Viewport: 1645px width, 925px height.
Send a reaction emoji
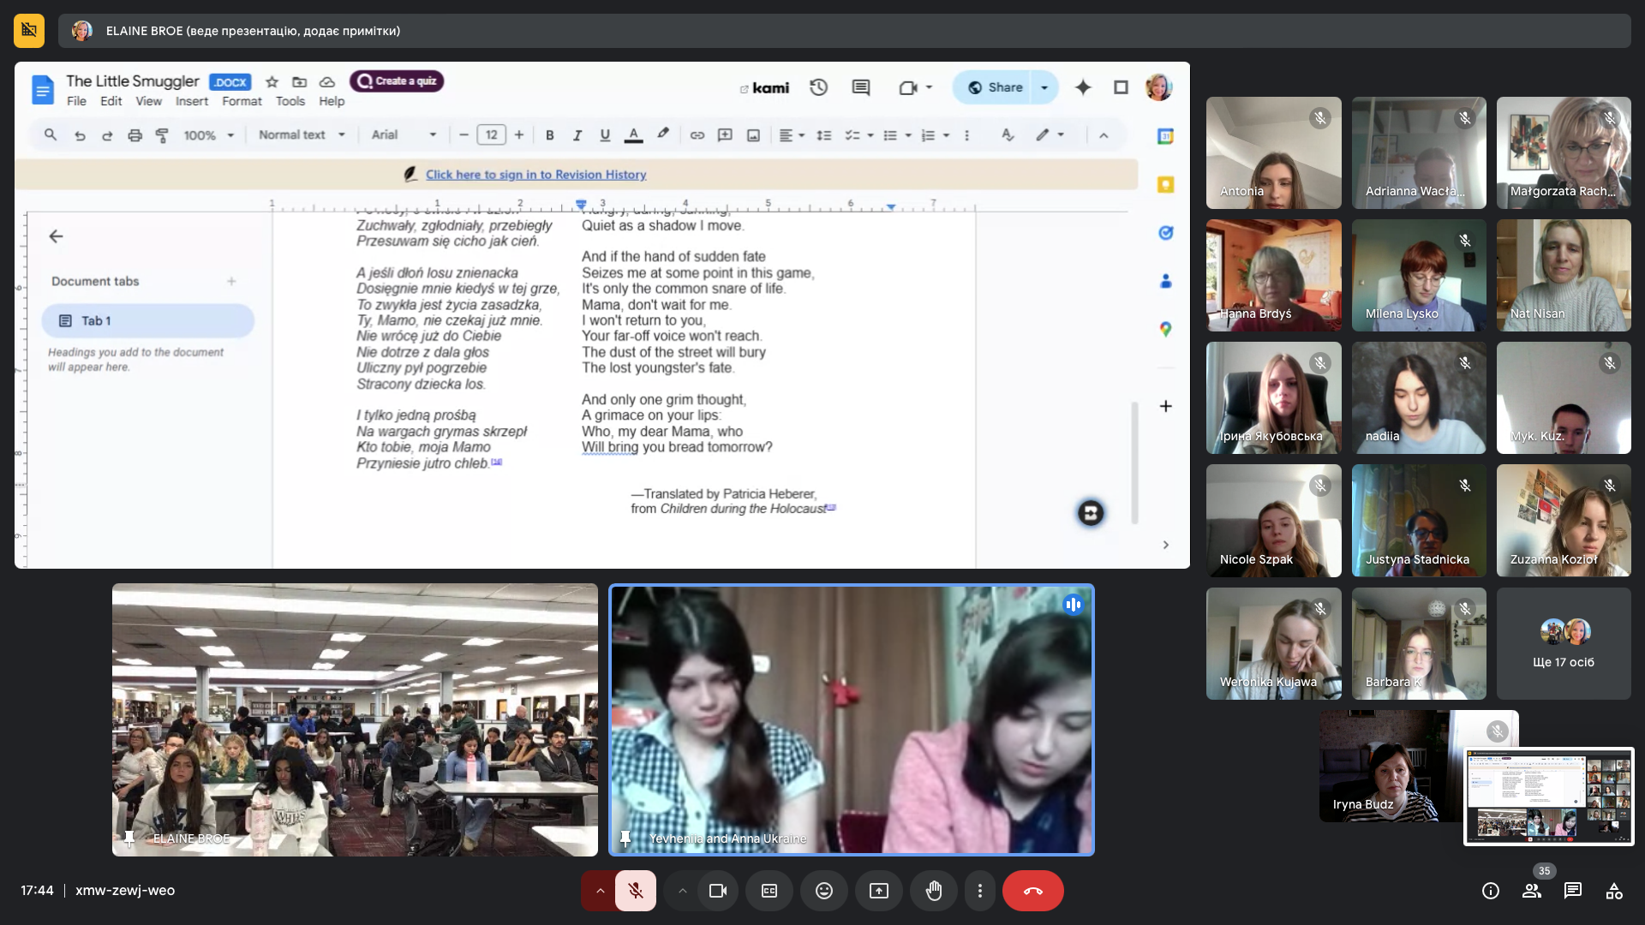pos(823,891)
